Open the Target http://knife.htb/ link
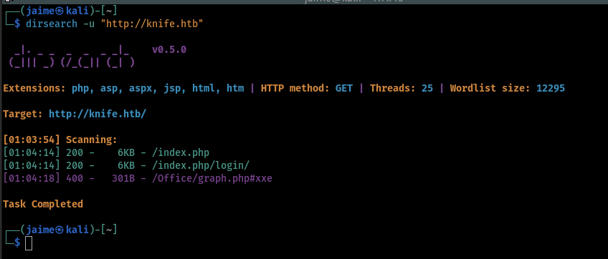Image resolution: width=608 pixels, height=259 pixels. tap(98, 114)
